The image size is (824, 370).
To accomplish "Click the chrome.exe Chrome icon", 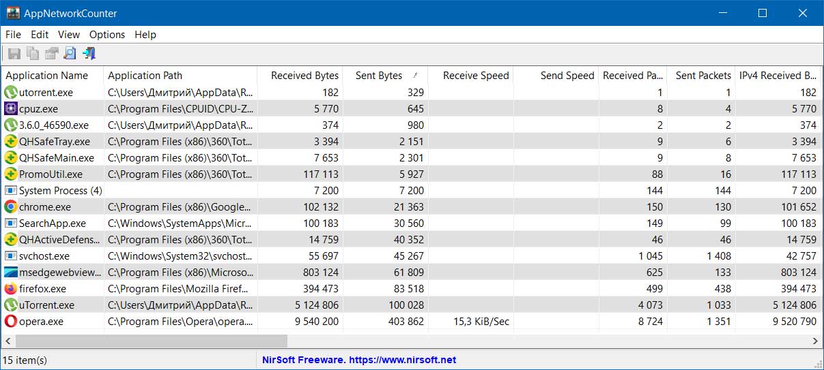I will click(10, 206).
